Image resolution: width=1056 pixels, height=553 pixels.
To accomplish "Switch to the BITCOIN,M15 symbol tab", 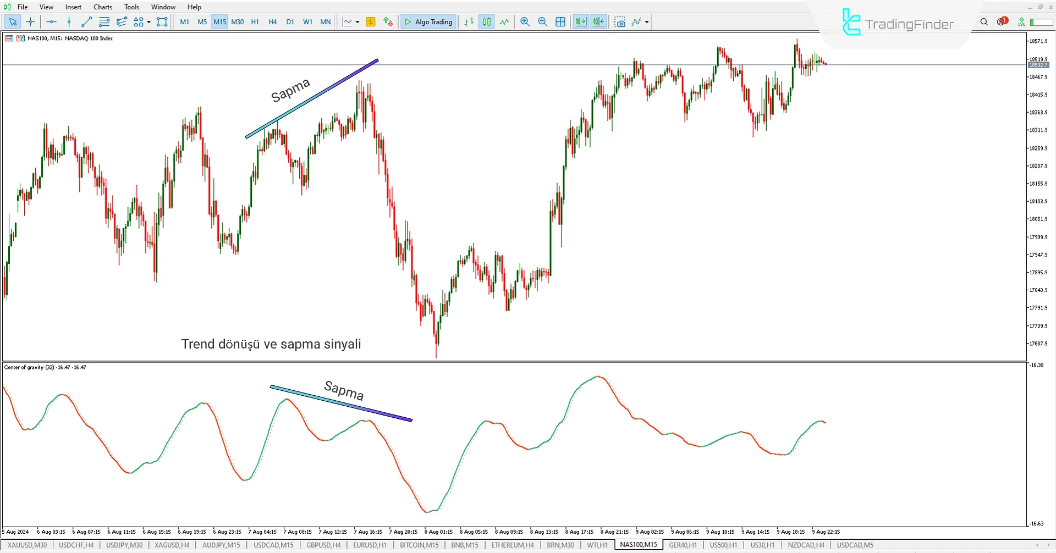I will (x=419, y=545).
